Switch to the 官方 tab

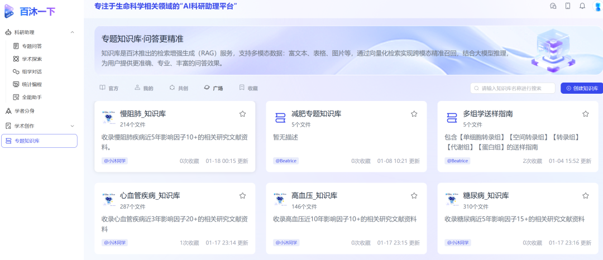[x=109, y=88]
